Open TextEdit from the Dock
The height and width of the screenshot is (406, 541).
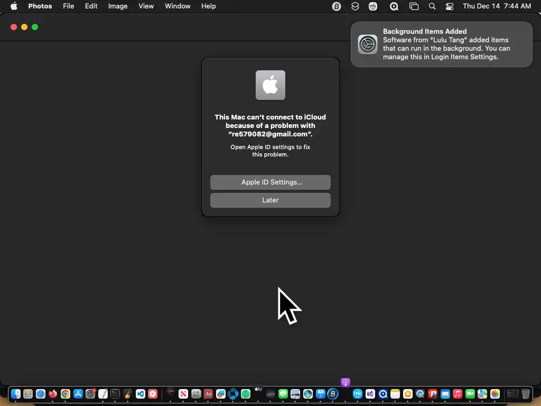click(103, 394)
